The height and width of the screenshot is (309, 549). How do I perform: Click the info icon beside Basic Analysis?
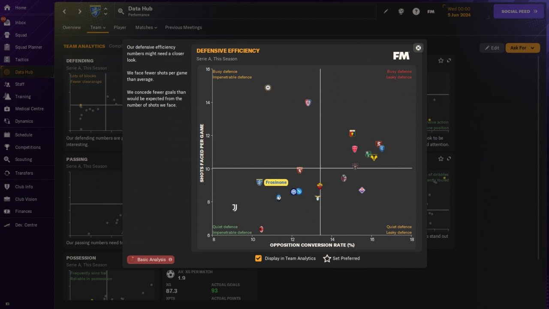170,260
